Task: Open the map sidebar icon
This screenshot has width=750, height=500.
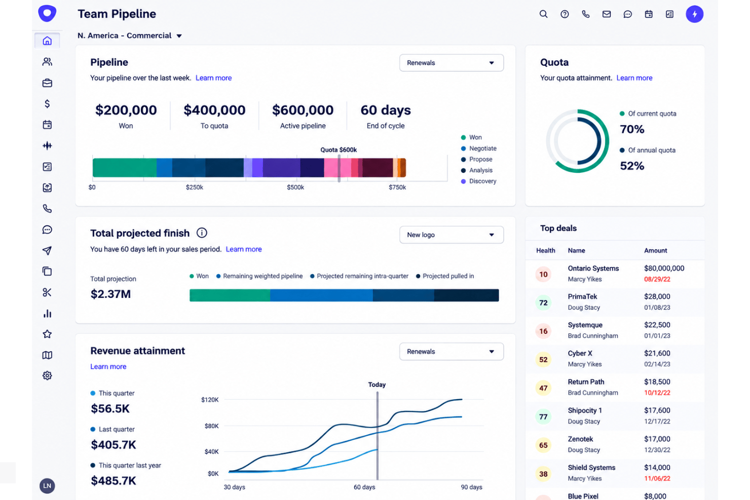Action: pyautogui.click(x=47, y=355)
